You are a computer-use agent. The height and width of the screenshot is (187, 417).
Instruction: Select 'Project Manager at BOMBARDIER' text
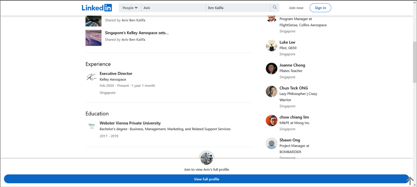(x=294, y=149)
